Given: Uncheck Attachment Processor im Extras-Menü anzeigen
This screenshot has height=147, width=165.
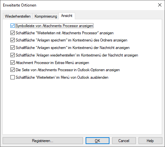Looking at the screenshot, I should click(12, 63).
